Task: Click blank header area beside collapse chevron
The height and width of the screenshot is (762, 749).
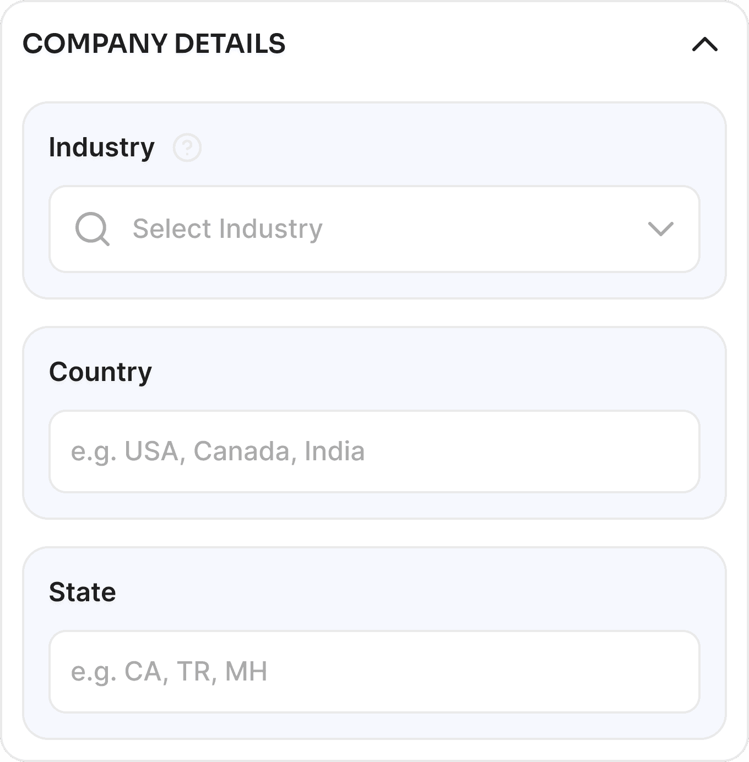Action: [496, 44]
